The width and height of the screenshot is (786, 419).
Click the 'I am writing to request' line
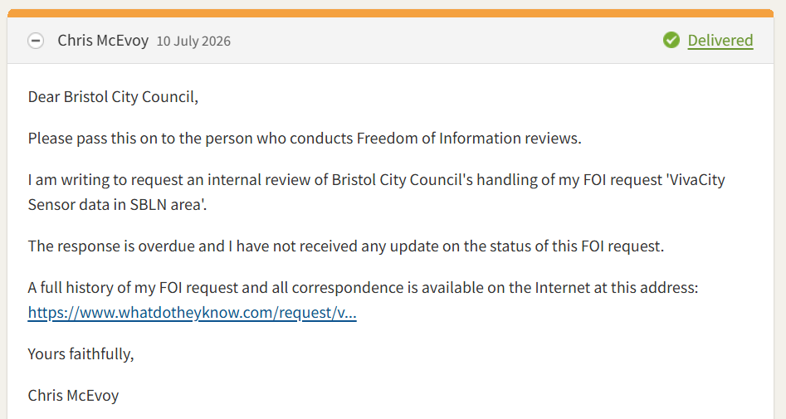click(x=377, y=179)
